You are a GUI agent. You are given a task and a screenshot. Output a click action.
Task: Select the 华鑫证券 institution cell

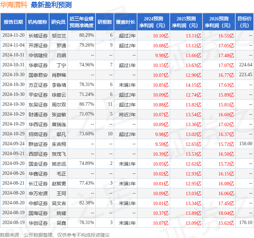pos(38,174)
